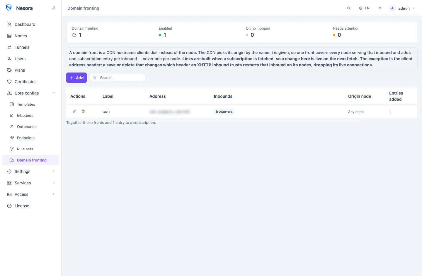This screenshot has width=422, height=276.
Task: Open the Users page
Action: point(30,59)
